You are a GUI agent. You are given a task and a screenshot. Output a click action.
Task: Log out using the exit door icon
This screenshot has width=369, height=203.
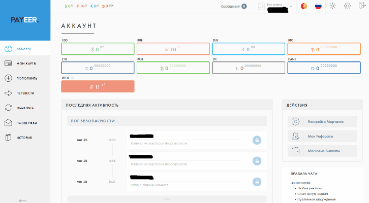point(362,6)
